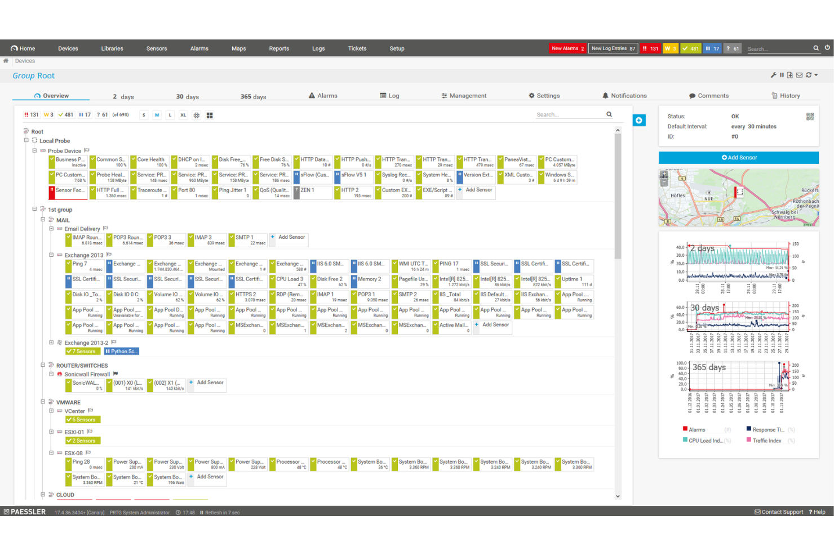Pause Group Root monitoring via pause icon
Screen dimensions: 834x556
[782, 74]
